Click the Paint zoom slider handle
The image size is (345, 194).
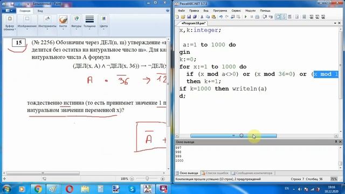tap(147, 178)
